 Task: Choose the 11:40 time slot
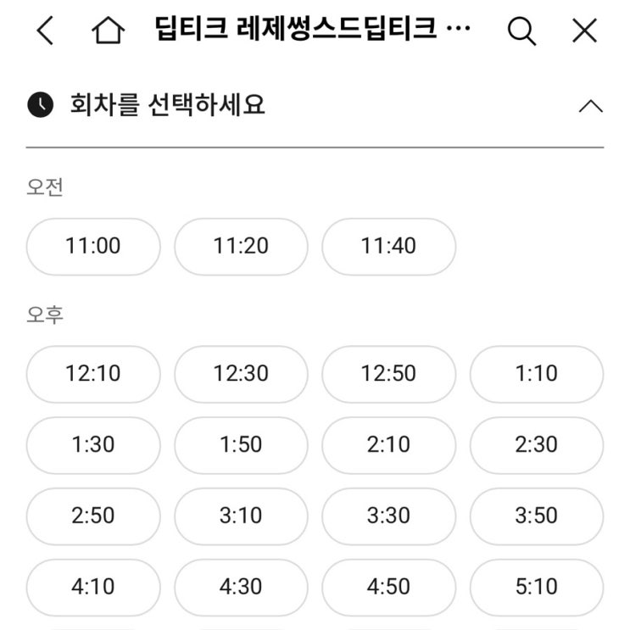click(388, 246)
